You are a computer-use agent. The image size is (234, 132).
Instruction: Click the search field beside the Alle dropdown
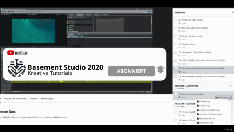(x=89, y=17)
